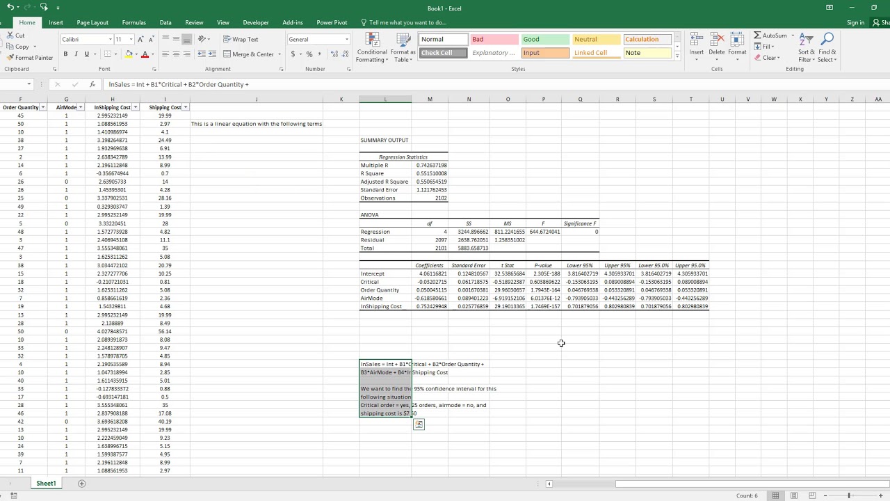Toggle Wrap Text
Viewport: 890px width, 501px height.
pyautogui.click(x=241, y=40)
